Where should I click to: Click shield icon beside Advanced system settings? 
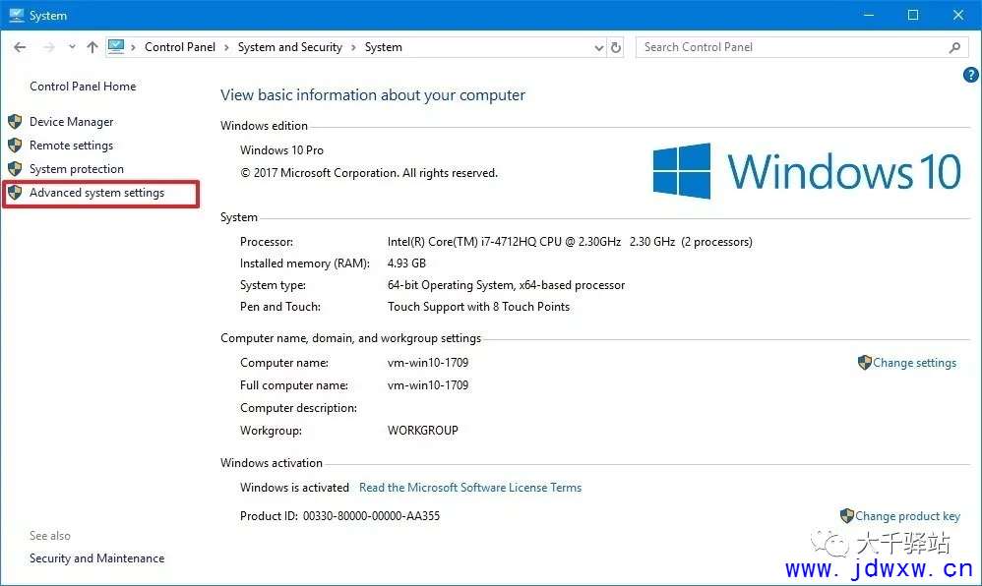click(x=15, y=193)
